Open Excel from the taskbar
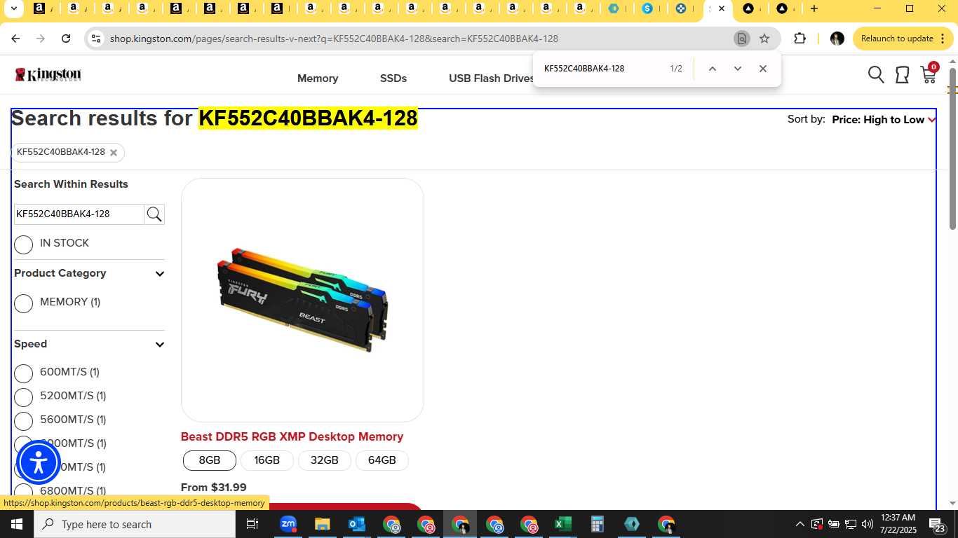Screen dimensions: 958x538 click(x=562, y=524)
